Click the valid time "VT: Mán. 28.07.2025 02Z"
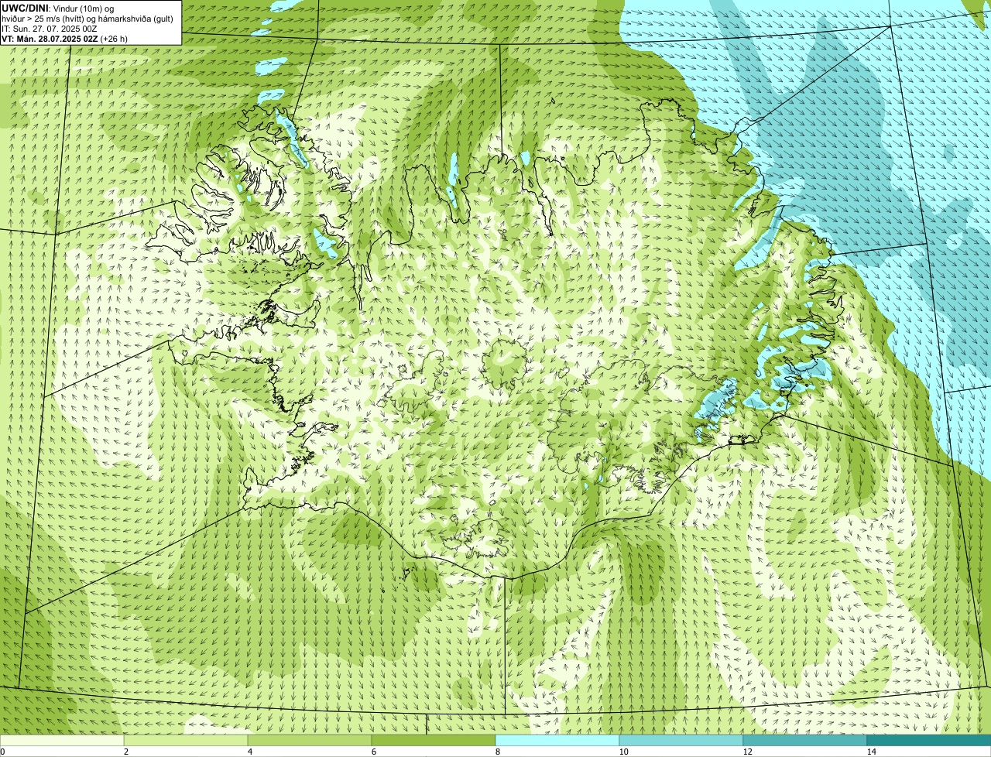991x757 pixels. 50,38
